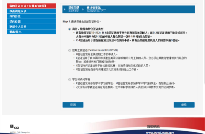Open 预约历史 sidebar item
This screenshot has height=134, width=205.
click(x=32, y=16)
